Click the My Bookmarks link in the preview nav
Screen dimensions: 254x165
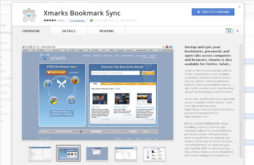click(128, 56)
